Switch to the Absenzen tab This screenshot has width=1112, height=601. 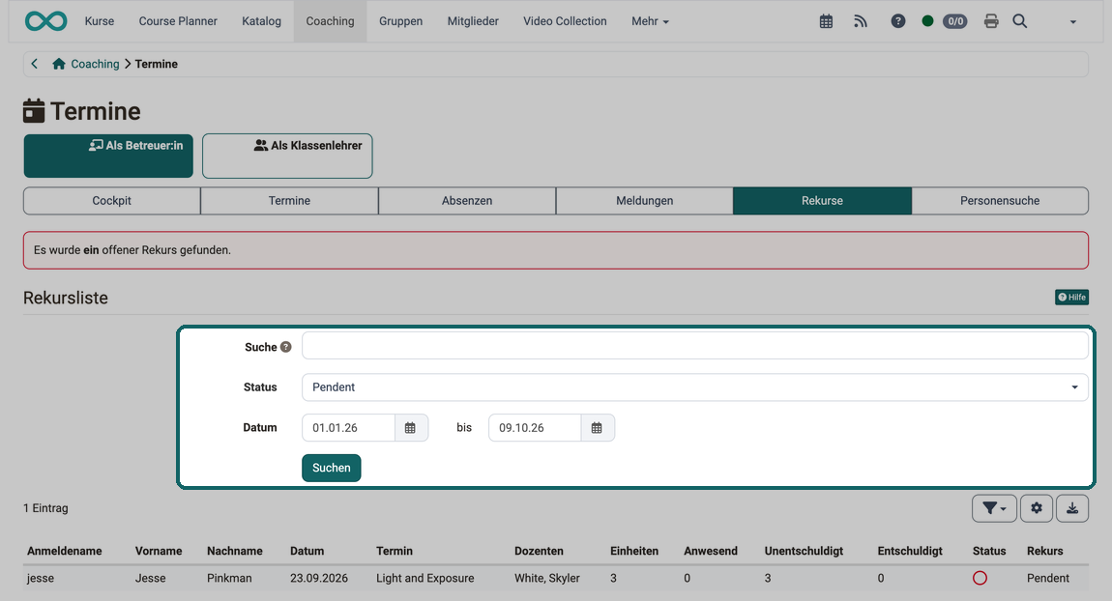[467, 201]
